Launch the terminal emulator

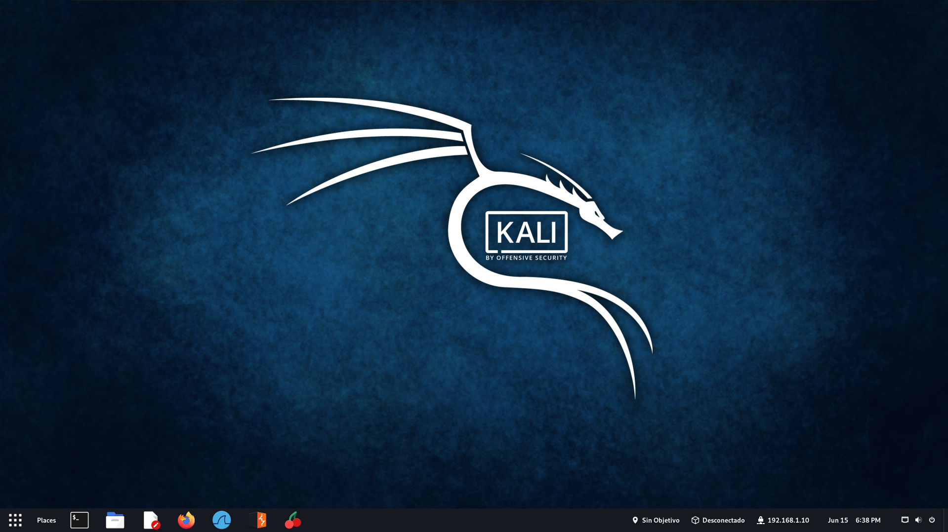(x=80, y=520)
